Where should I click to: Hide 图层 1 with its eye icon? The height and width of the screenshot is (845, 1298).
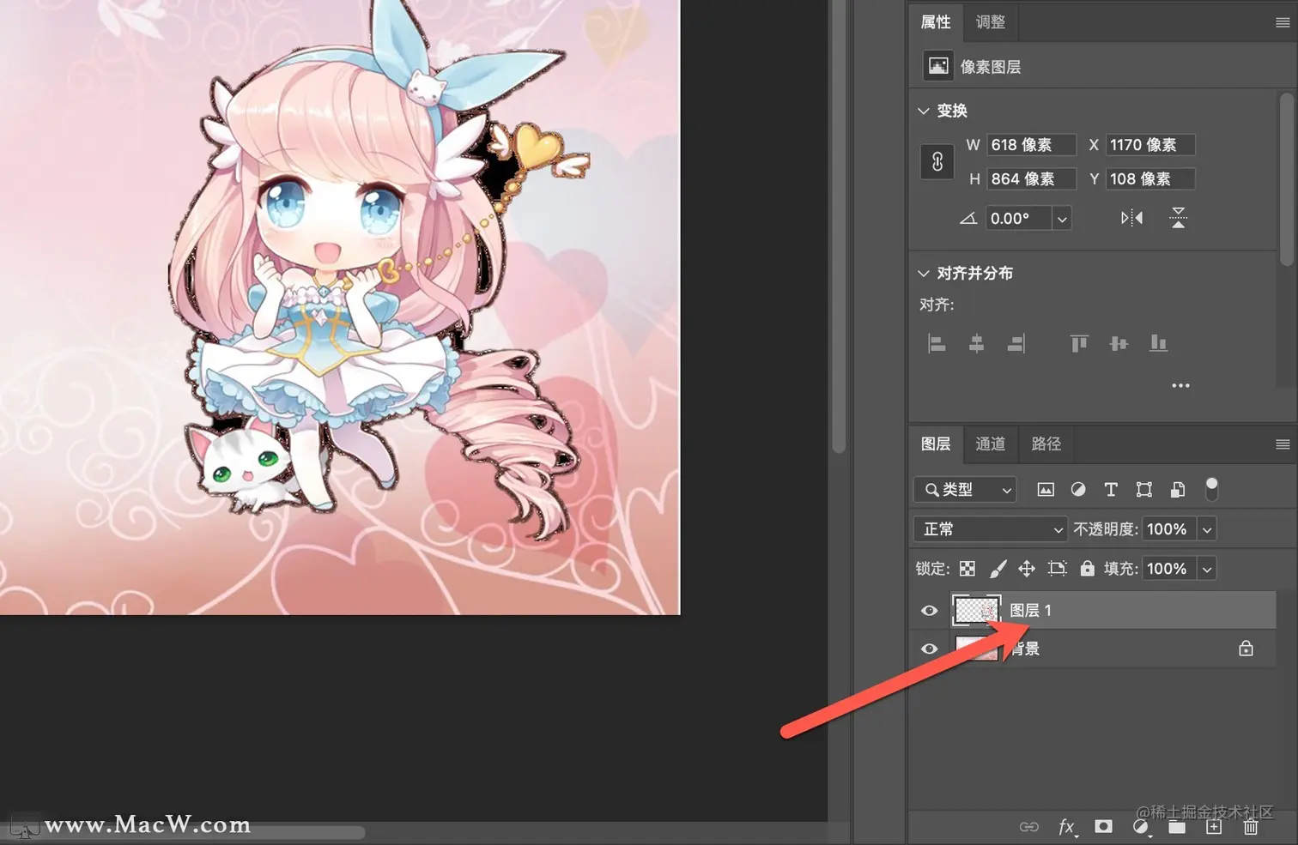929,611
